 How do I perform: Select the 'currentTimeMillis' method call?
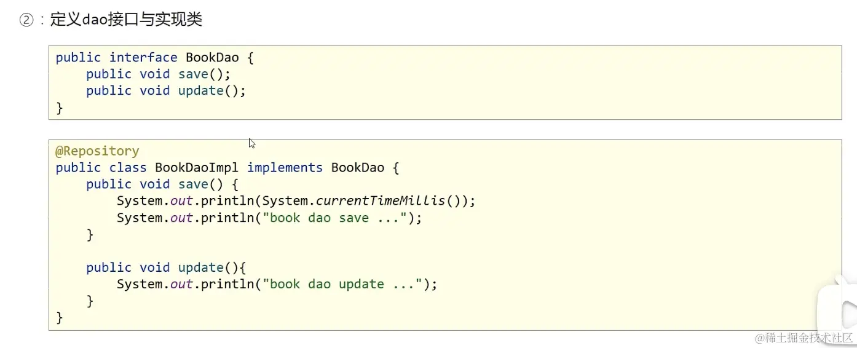click(381, 201)
